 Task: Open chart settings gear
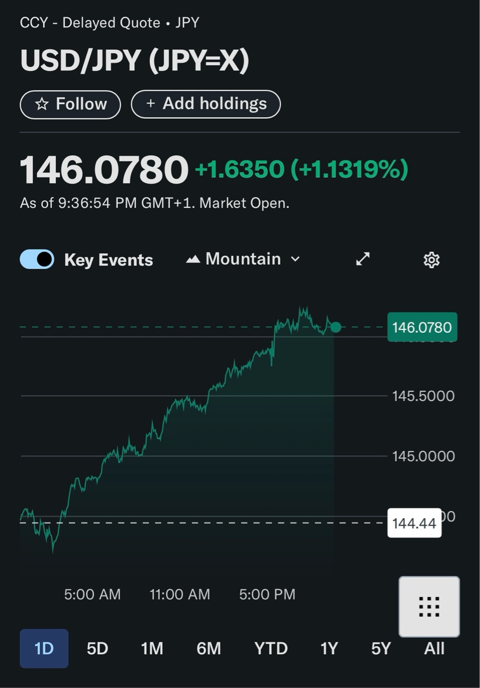(x=431, y=260)
